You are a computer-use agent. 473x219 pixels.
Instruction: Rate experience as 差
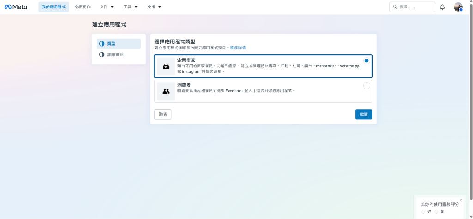pyautogui.click(x=436, y=212)
